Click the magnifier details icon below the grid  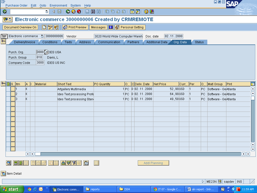9,163
